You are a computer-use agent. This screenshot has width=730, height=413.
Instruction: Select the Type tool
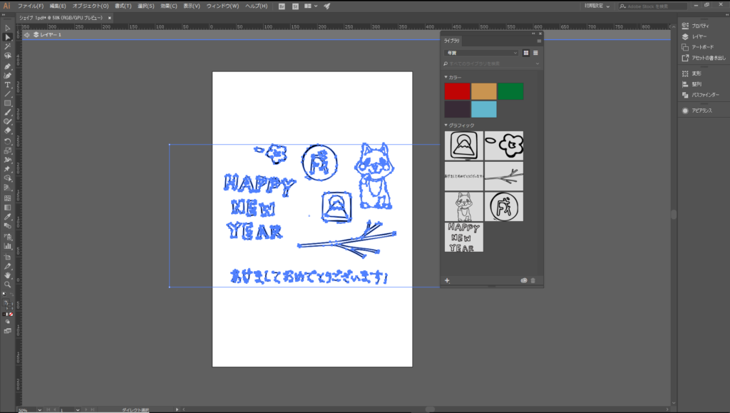tap(7, 85)
